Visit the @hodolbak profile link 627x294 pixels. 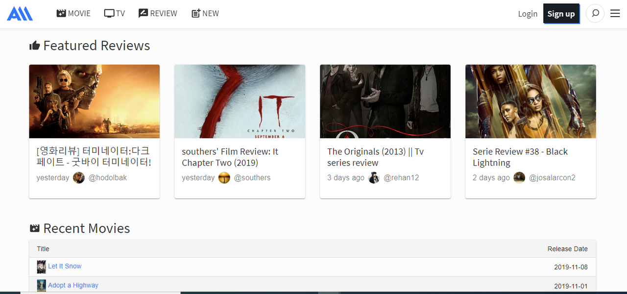tap(108, 177)
